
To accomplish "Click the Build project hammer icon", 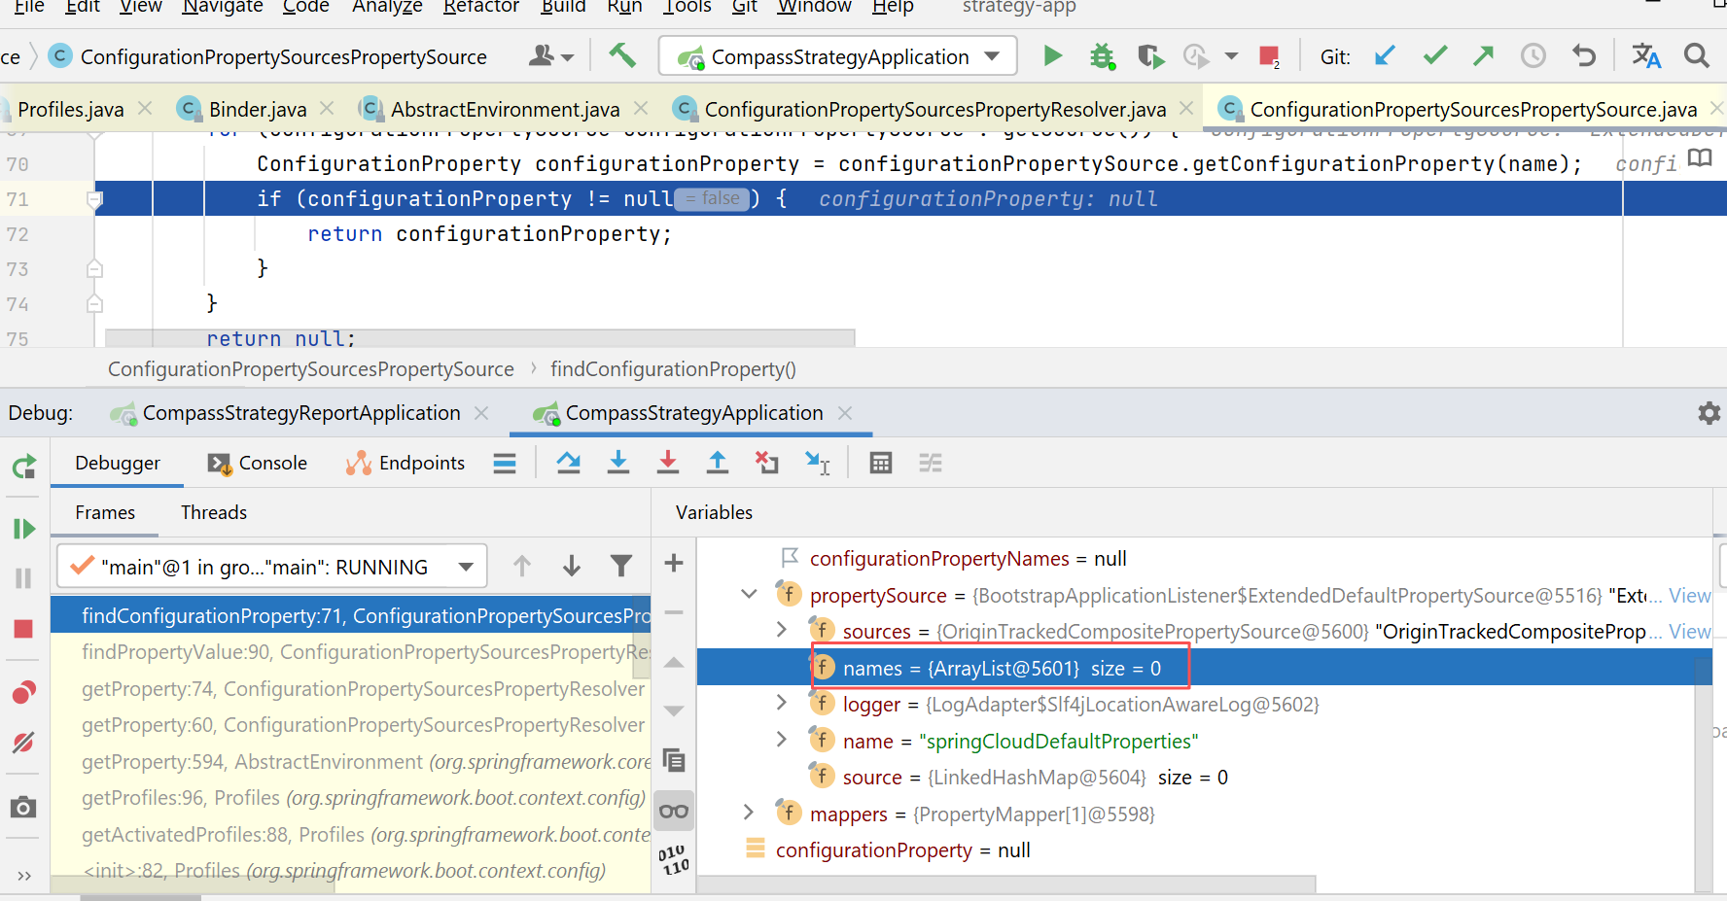I will [622, 55].
